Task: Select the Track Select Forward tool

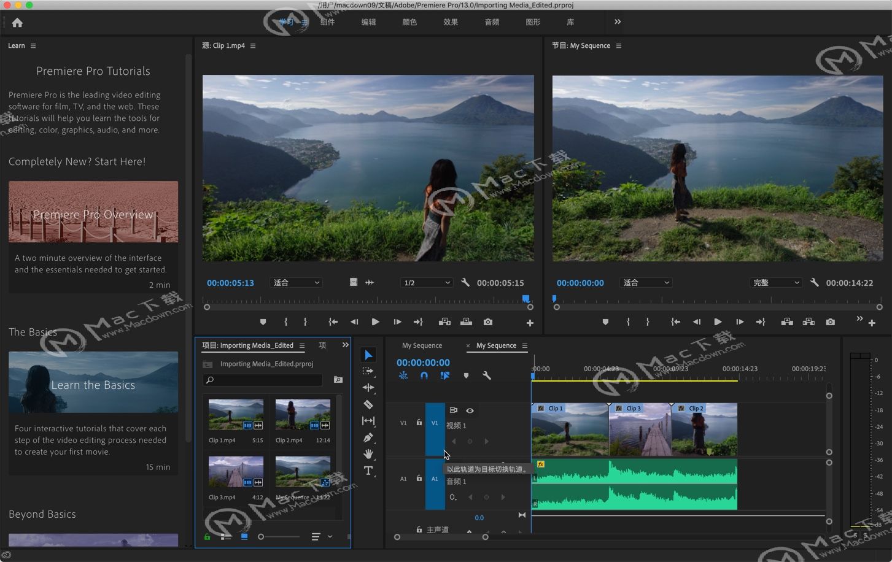Action: 368,371
